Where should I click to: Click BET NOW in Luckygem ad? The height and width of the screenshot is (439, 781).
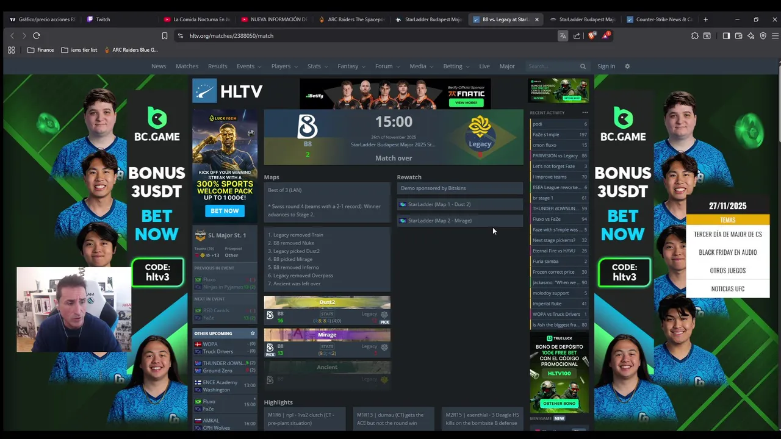tap(225, 211)
